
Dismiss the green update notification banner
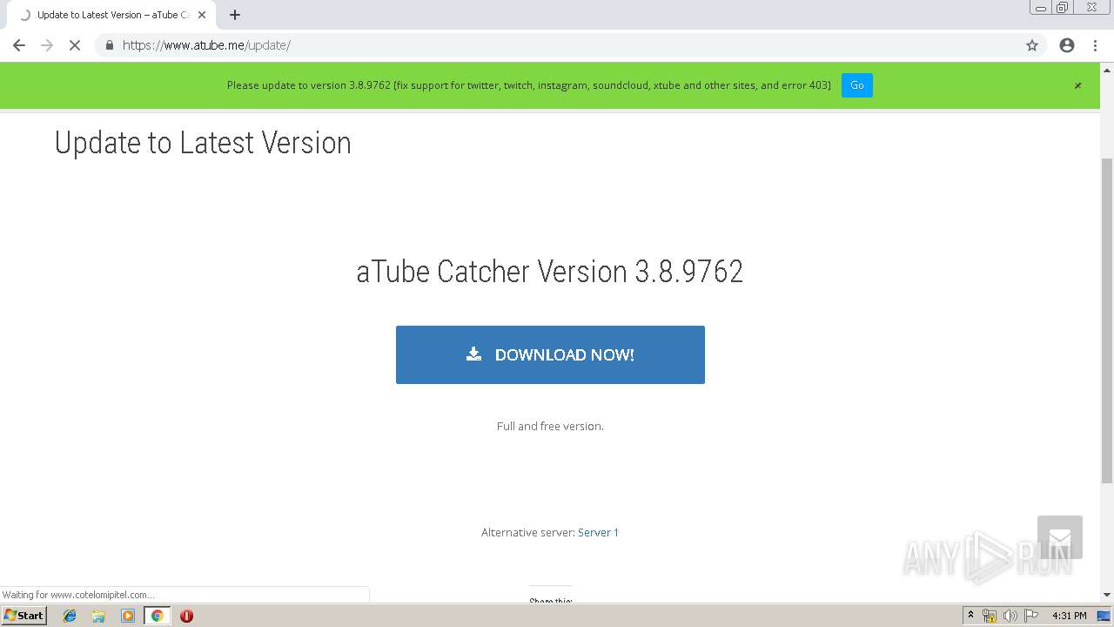pos(1077,85)
